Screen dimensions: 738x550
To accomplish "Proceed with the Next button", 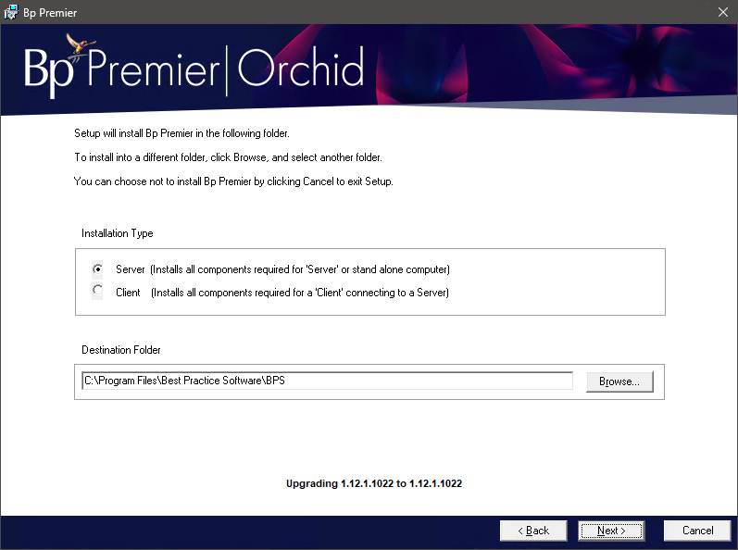I will [611, 531].
